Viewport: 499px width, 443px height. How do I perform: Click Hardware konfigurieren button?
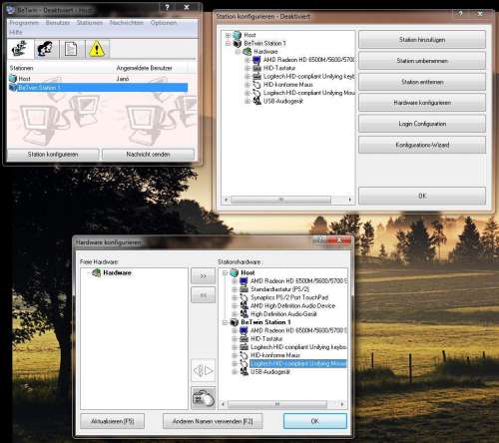coord(422,103)
